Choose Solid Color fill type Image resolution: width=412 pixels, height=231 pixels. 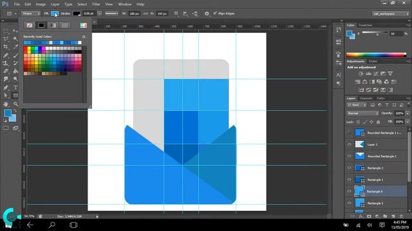[41, 25]
